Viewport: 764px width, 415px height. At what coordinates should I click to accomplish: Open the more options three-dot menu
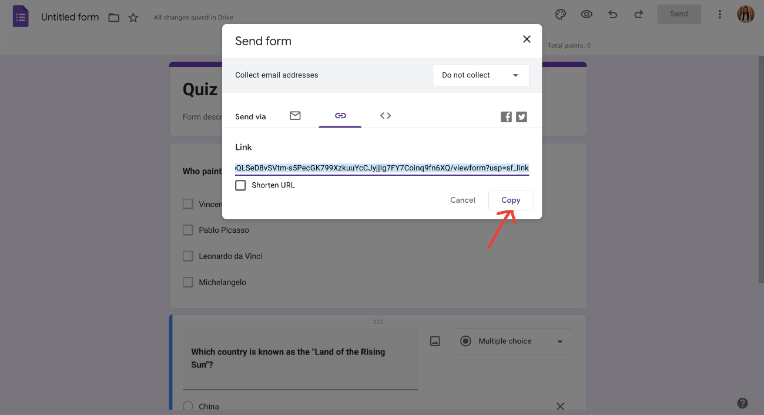coord(720,14)
